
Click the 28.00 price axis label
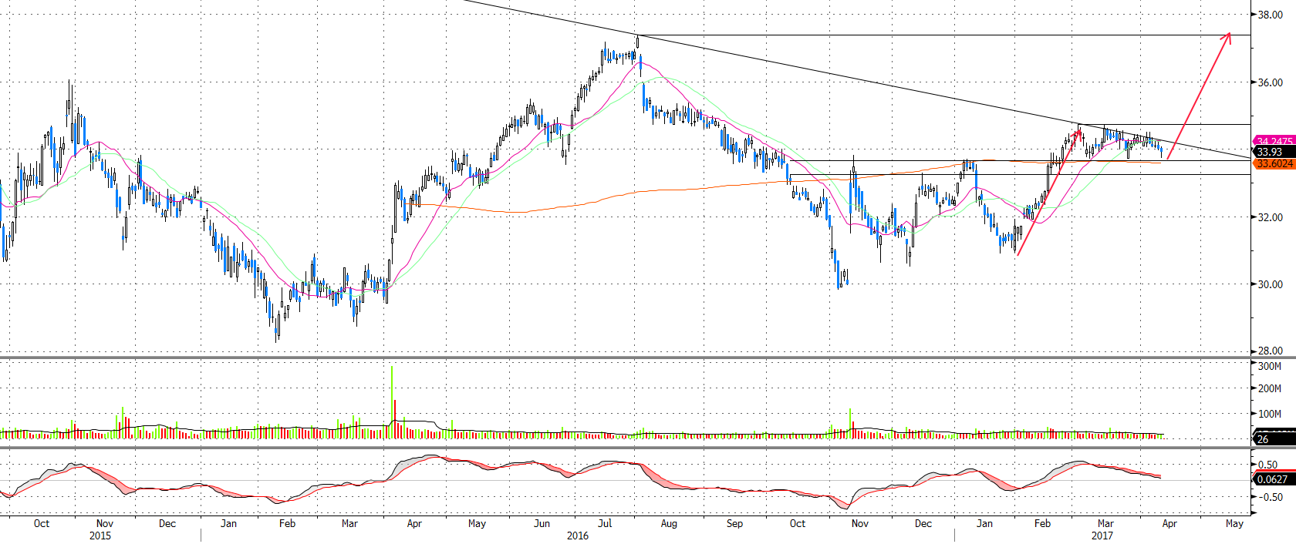1271,351
